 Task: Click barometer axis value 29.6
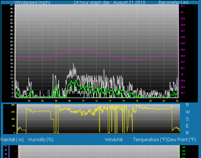tap(183, 37)
